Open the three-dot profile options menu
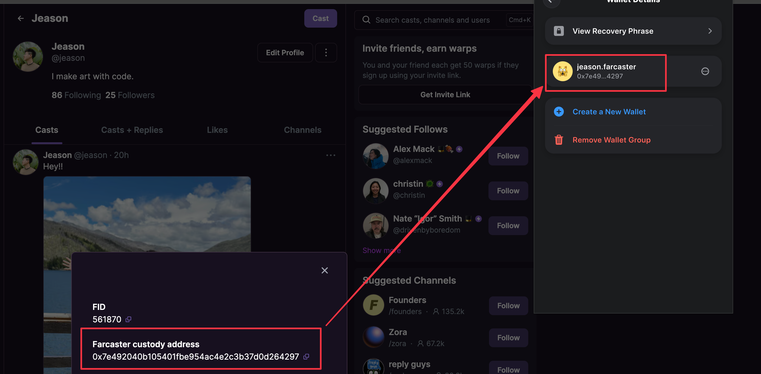 [x=326, y=52]
